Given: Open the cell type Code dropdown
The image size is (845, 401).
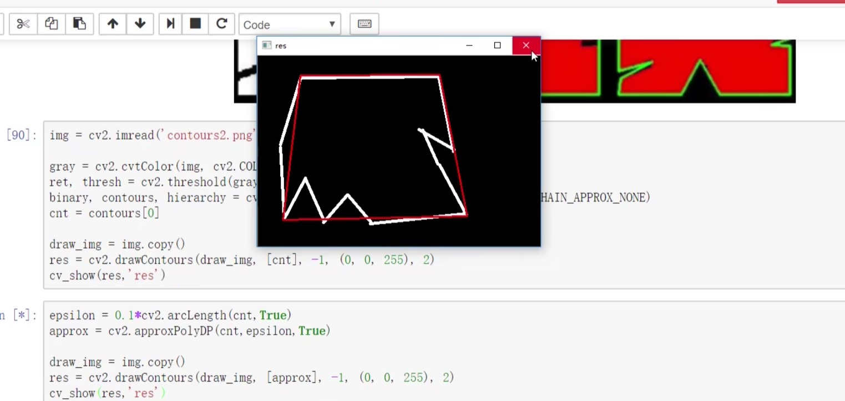Looking at the screenshot, I should click(290, 24).
